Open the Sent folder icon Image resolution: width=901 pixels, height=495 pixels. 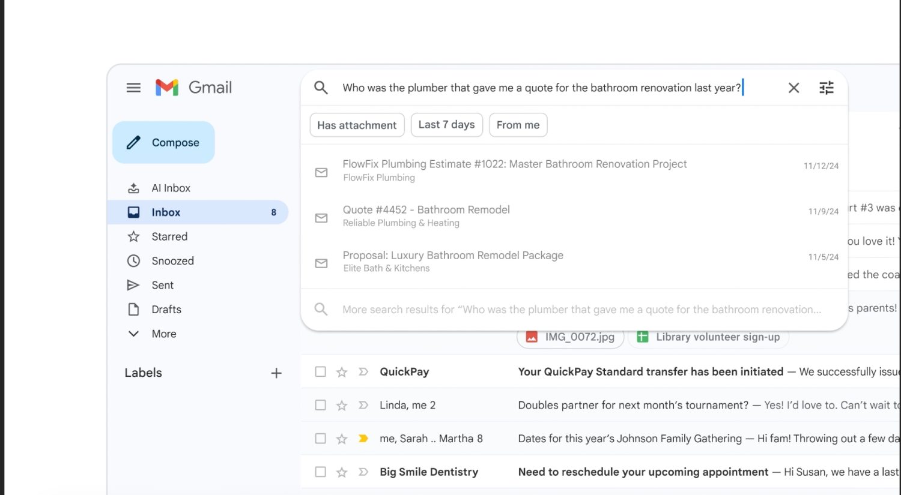133,285
